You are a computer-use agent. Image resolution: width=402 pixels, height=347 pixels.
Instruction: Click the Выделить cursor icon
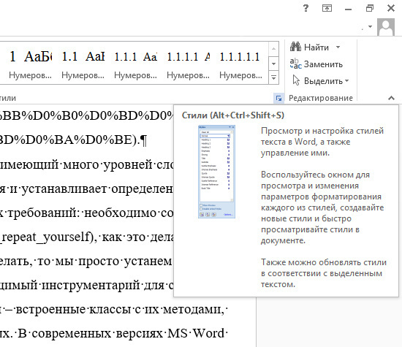tap(296, 80)
